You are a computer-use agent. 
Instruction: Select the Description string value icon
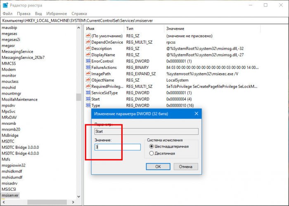[88, 48]
